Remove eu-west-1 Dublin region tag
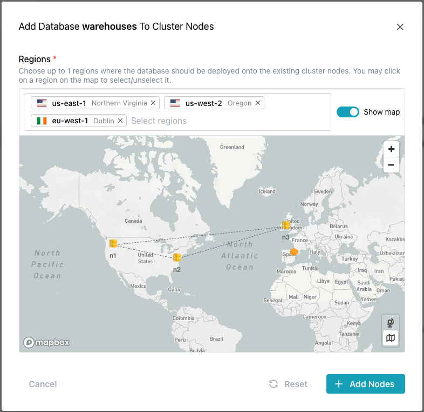This screenshot has width=424, height=412. coord(120,121)
